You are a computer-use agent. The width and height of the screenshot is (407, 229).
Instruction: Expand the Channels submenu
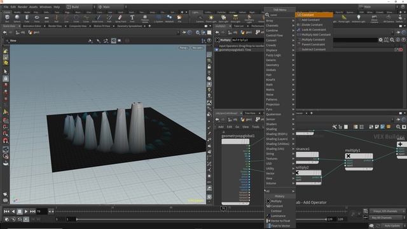pos(280,25)
